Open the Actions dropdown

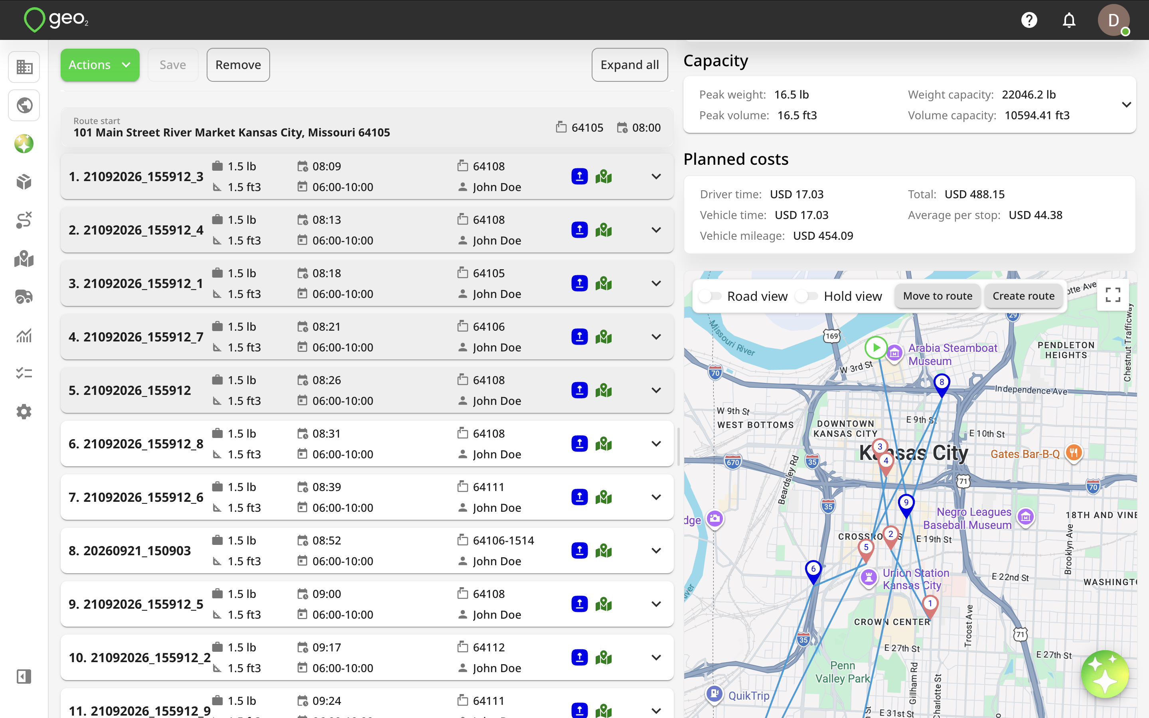(x=100, y=65)
